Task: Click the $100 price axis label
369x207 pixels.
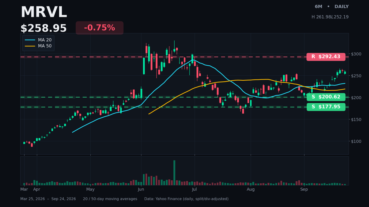Action: click(356, 141)
